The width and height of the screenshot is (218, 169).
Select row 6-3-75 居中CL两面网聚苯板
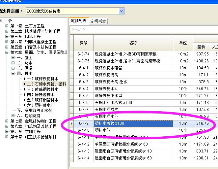pos(144,61)
